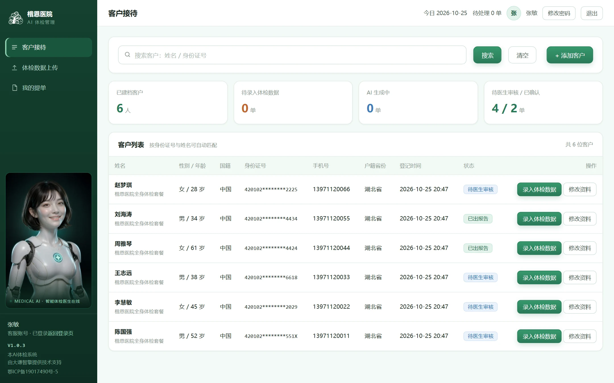Click 录入体检数据 for 周雅琴

tap(539, 248)
